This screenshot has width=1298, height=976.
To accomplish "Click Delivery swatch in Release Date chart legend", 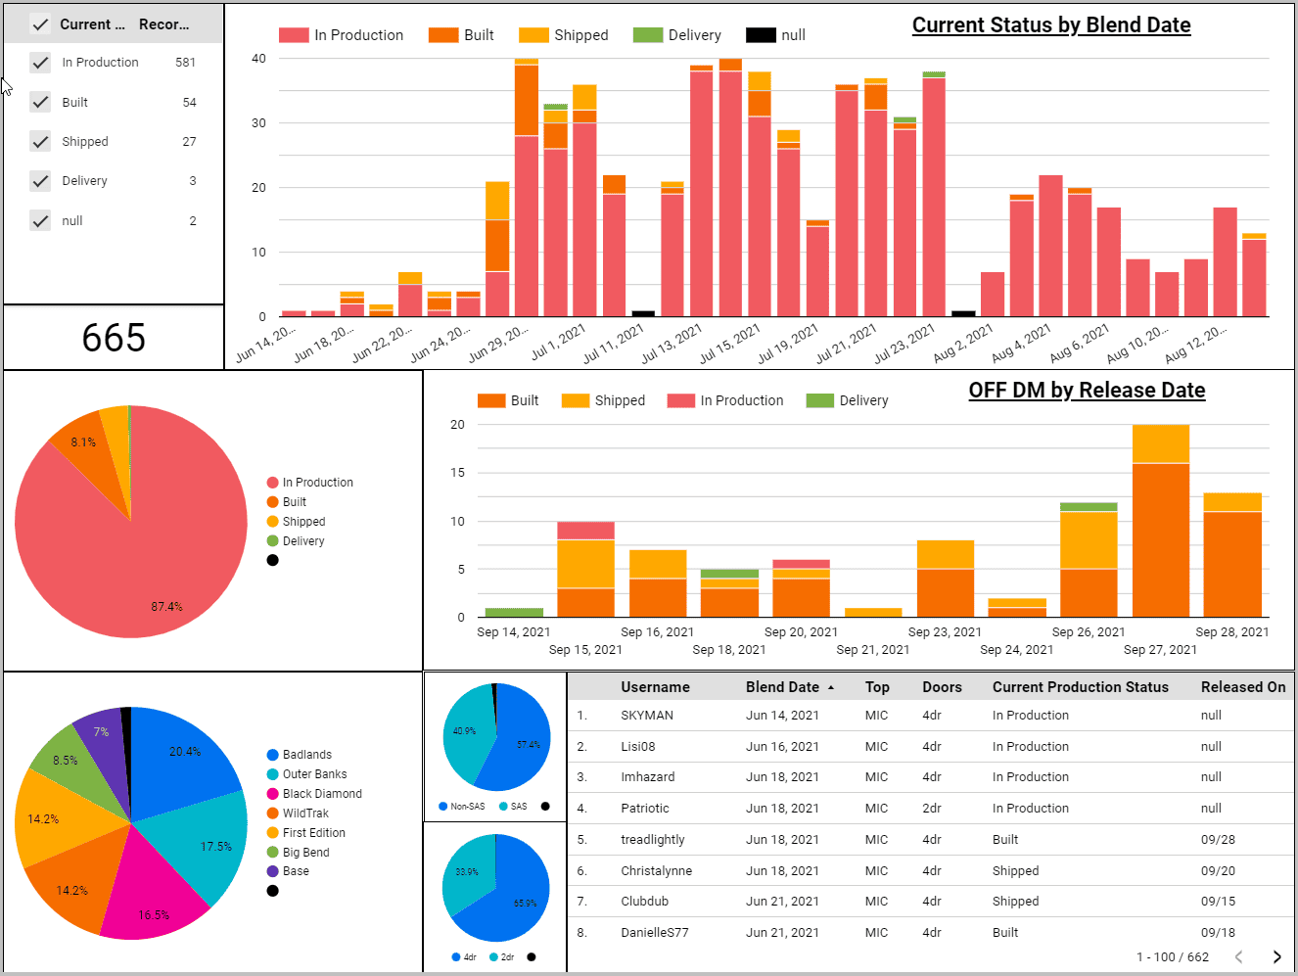I will (x=820, y=400).
